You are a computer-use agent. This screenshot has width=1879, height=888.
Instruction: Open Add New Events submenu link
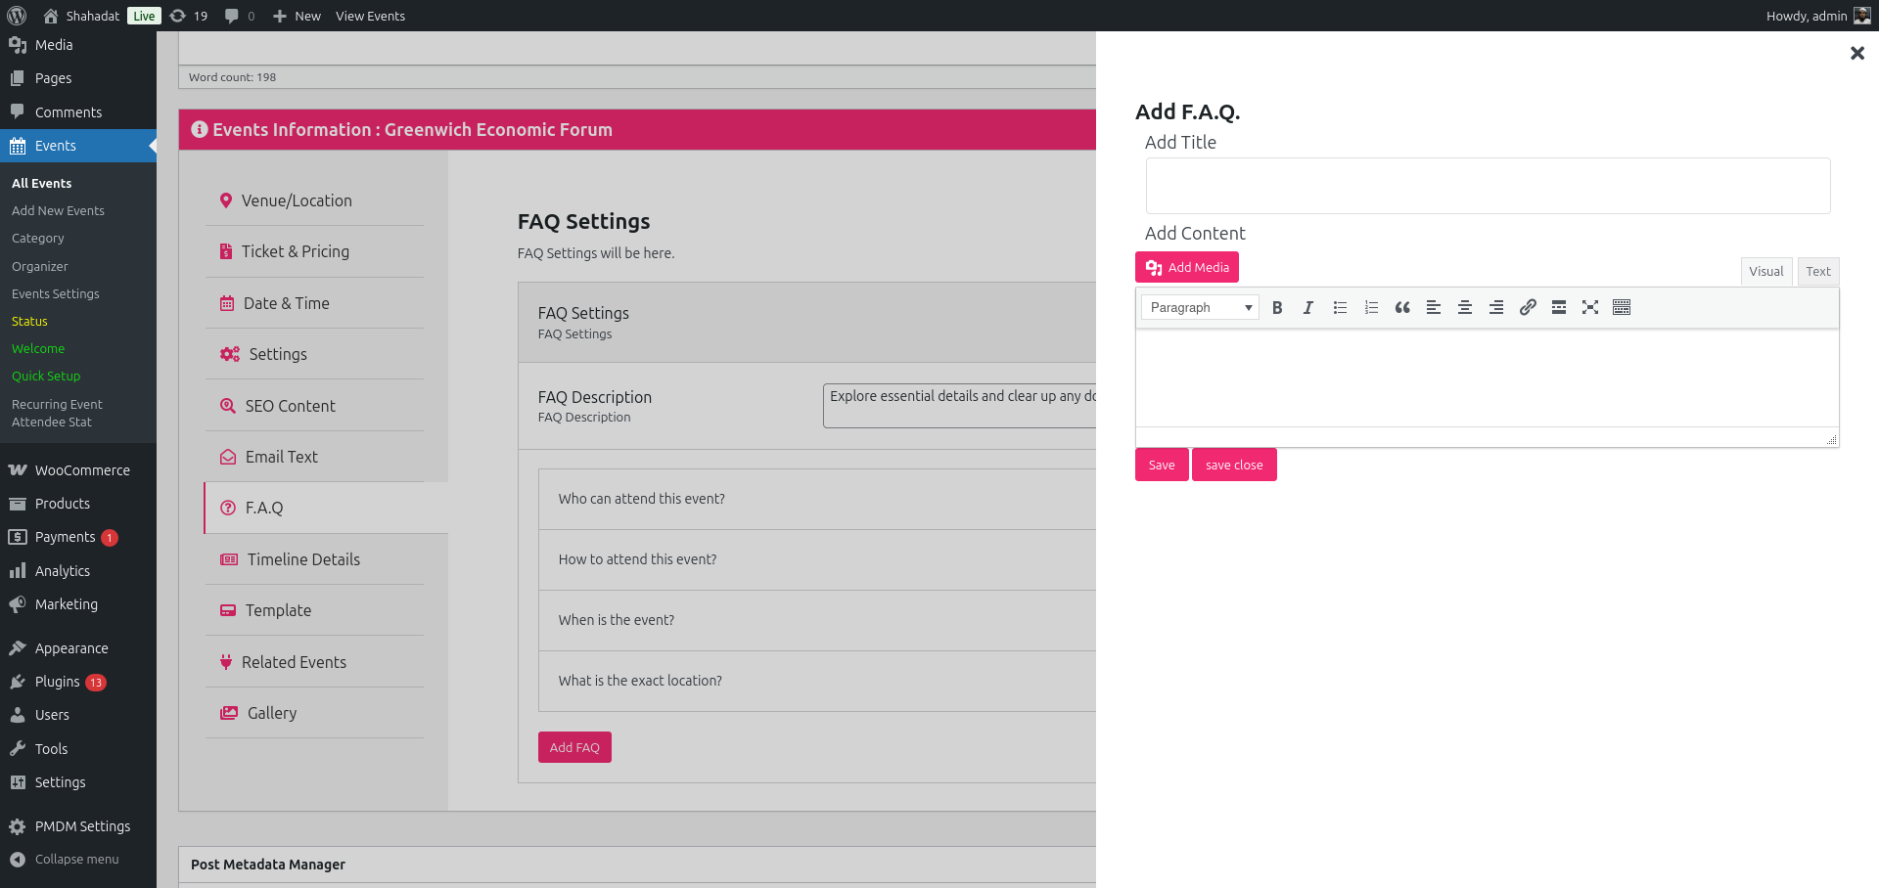58,210
